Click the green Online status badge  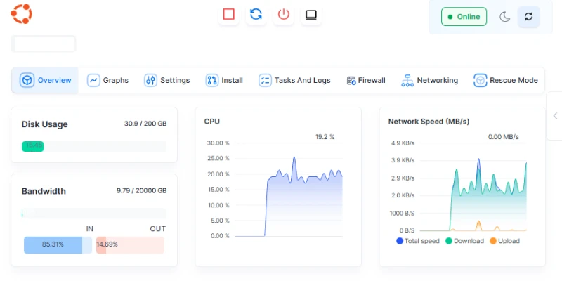pyautogui.click(x=464, y=16)
